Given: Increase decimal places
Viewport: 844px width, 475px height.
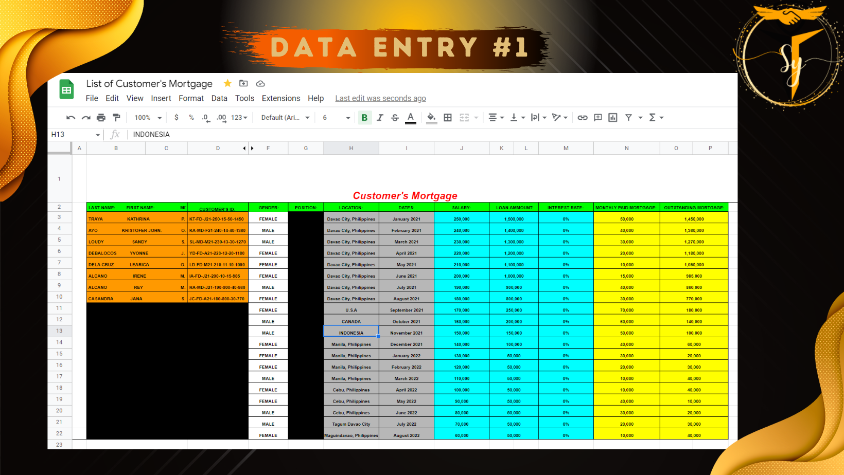Looking at the screenshot, I should coord(221,118).
